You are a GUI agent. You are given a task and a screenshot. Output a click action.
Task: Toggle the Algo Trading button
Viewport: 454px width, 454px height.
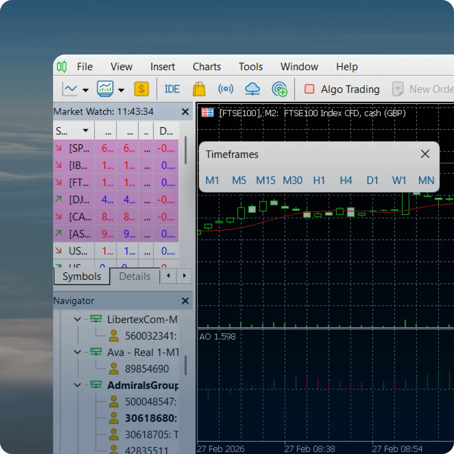(x=342, y=89)
